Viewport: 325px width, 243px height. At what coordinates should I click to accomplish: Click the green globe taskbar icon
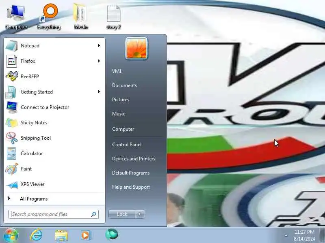(x=111, y=235)
